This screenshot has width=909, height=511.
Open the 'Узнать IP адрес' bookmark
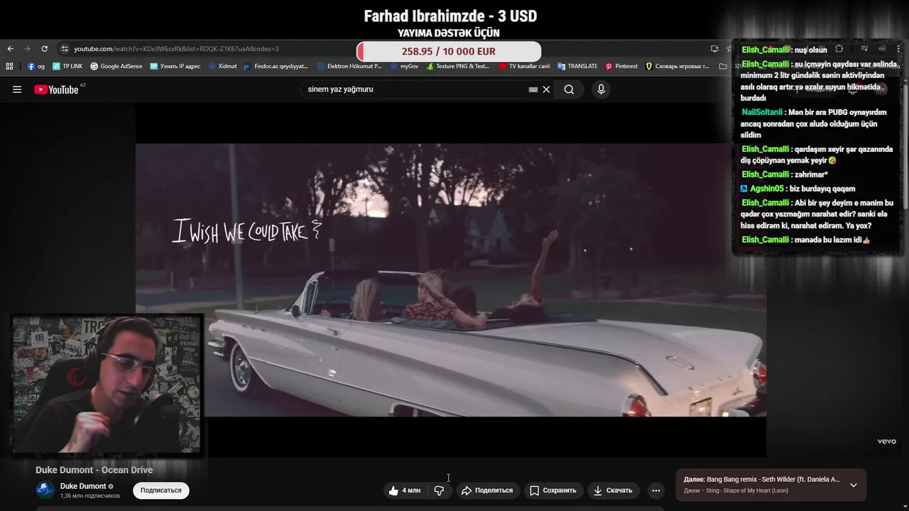[x=175, y=66]
